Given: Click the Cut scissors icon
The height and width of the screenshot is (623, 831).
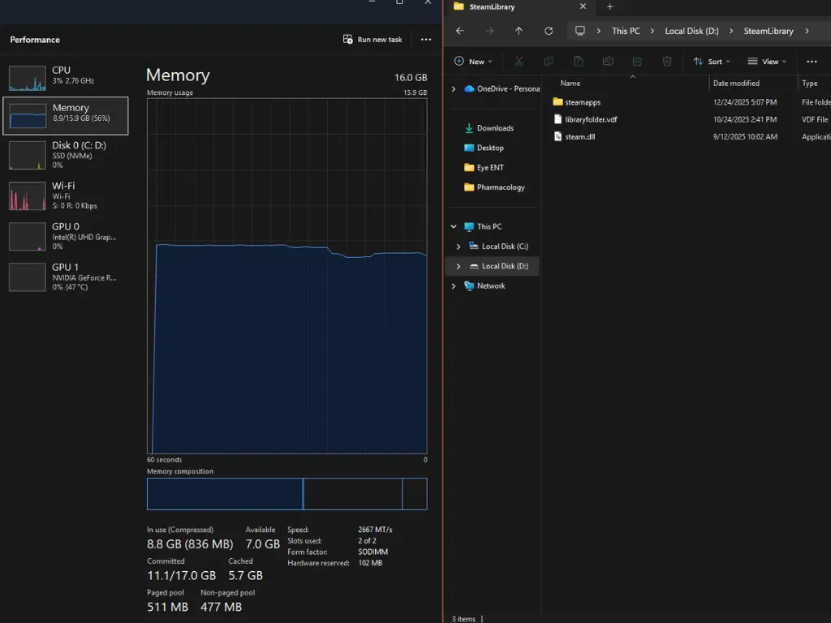Looking at the screenshot, I should 519,62.
